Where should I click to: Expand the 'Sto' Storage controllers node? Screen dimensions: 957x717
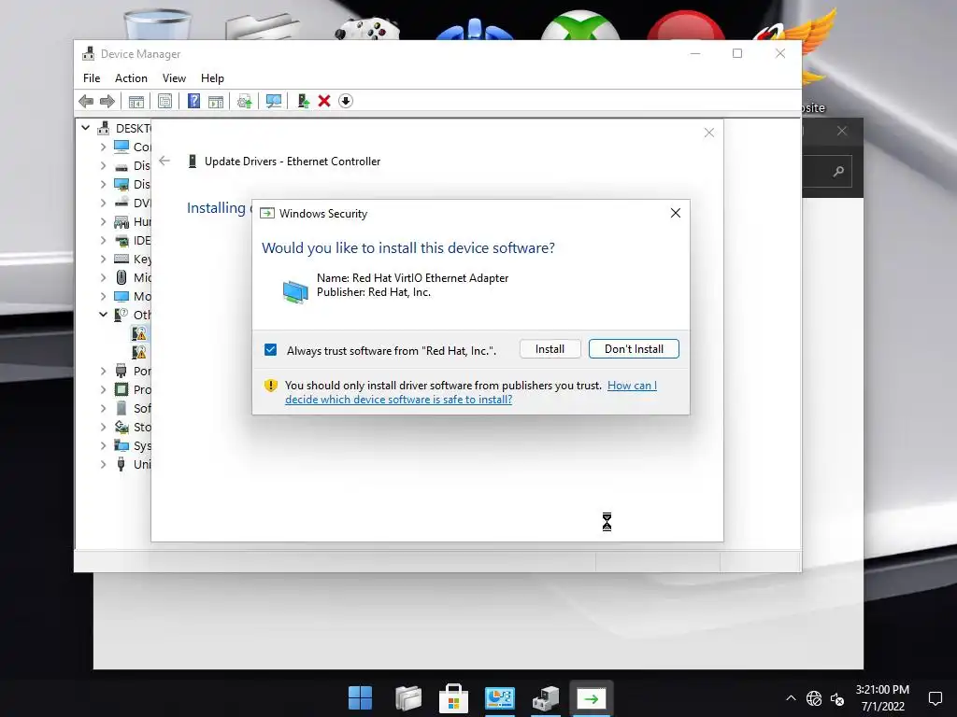[x=103, y=427]
